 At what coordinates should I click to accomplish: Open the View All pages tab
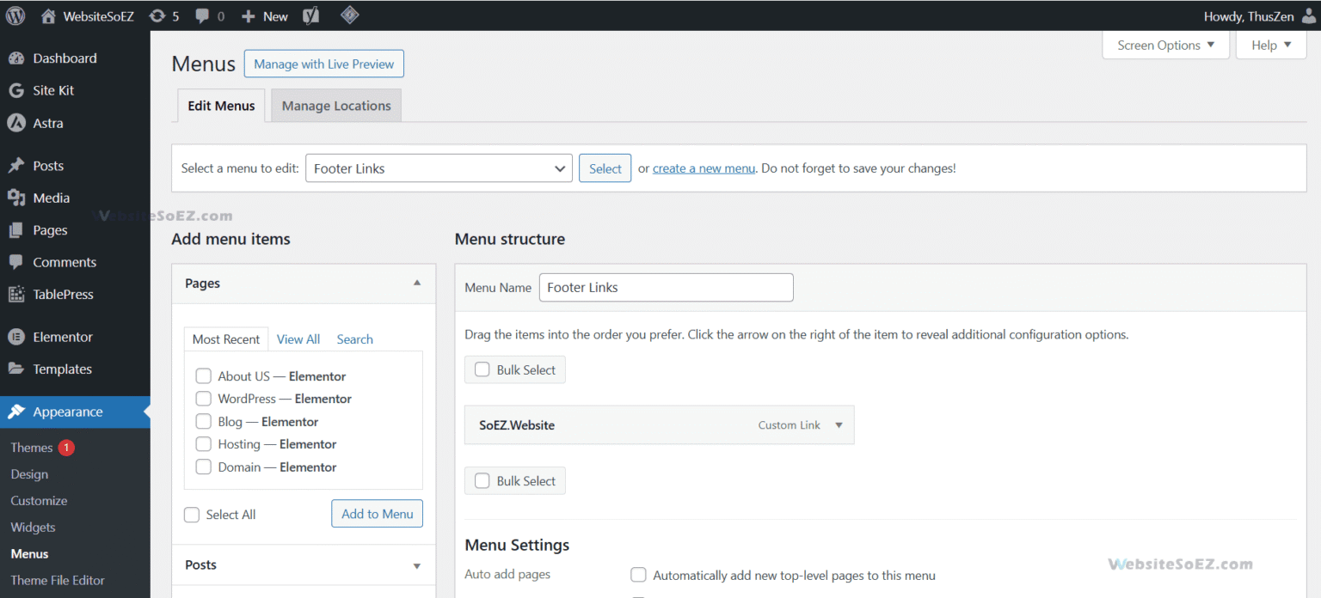pyautogui.click(x=298, y=339)
